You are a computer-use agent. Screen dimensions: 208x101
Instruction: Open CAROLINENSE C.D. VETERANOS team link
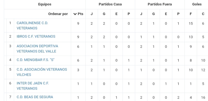click(x=32, y=26)
